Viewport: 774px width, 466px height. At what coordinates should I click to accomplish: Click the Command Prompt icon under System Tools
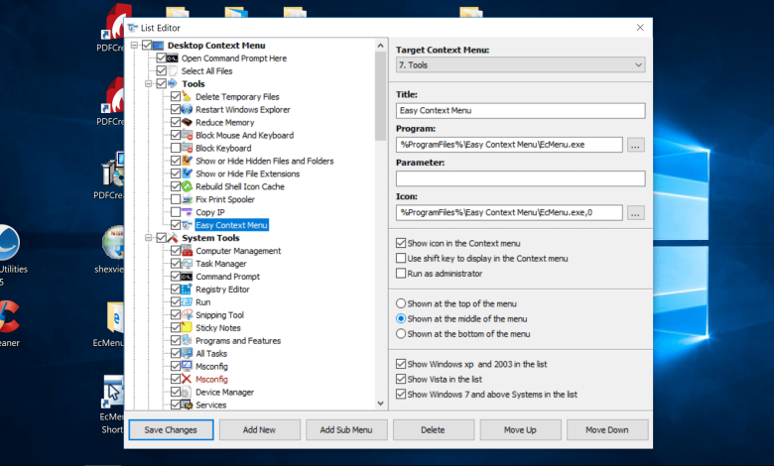pos(187,277)
